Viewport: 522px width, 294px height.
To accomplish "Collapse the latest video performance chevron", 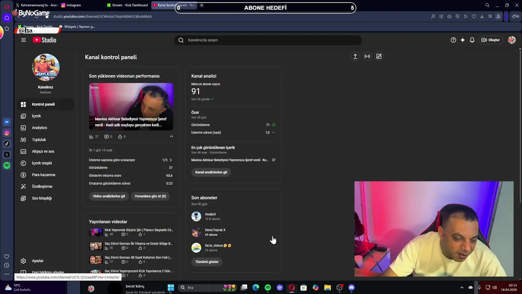I will 171,136.
